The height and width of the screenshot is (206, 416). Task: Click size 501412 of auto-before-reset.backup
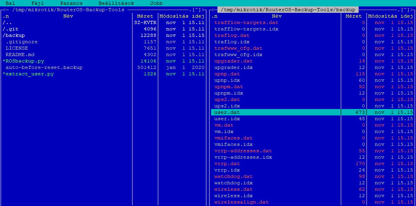coord(147,67)
